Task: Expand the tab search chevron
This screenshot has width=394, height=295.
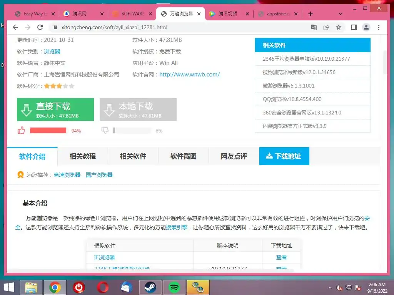Action: [341, 14]
